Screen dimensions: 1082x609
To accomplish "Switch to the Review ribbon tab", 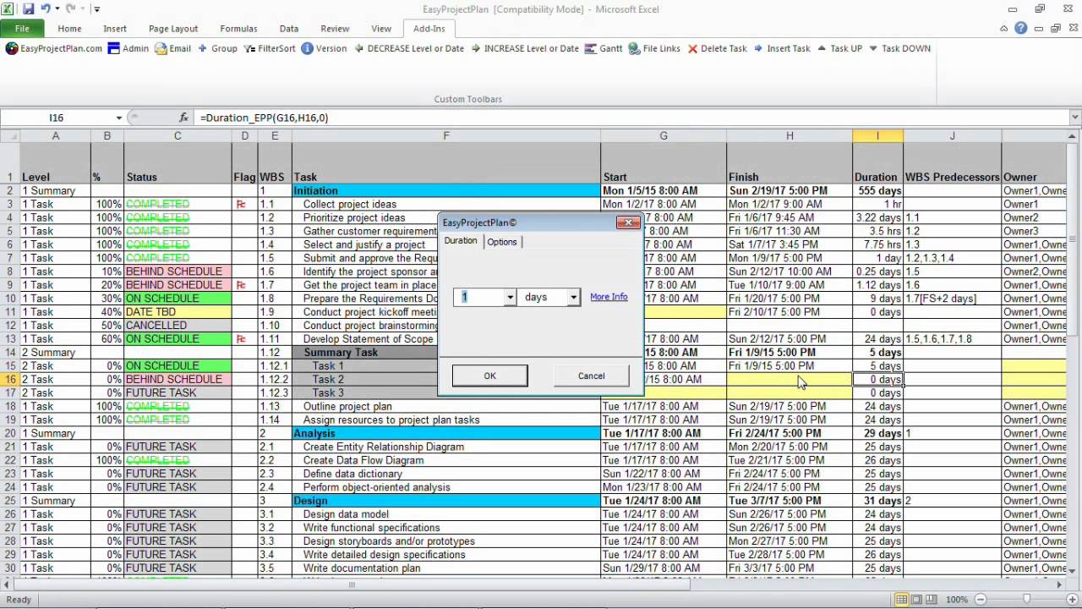I will 335,28.
